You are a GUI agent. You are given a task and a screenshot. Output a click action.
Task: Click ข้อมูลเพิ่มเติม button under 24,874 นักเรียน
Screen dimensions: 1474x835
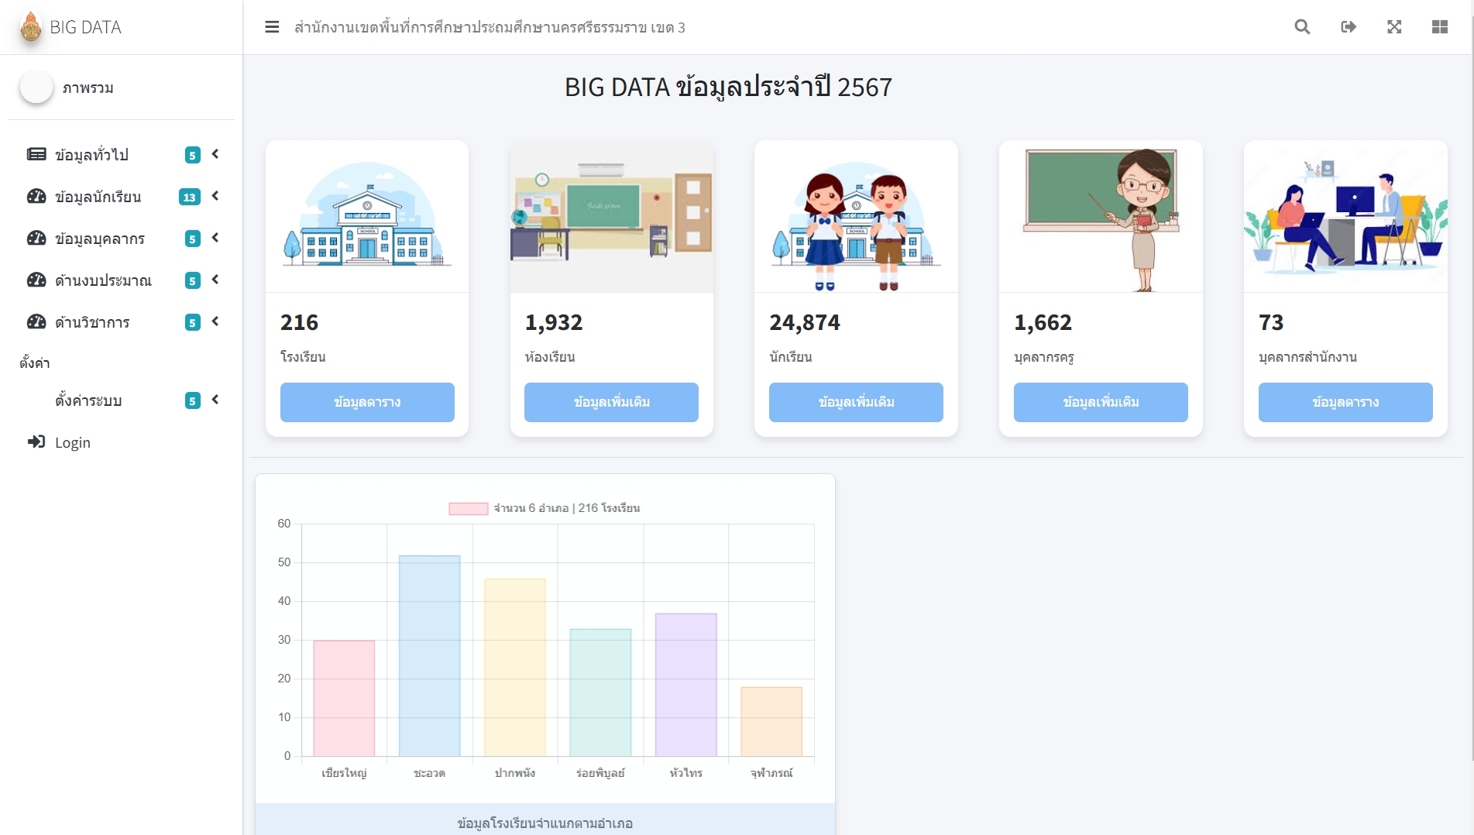point(856,402)
